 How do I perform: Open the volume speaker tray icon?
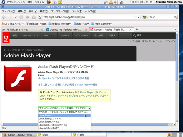116,2
